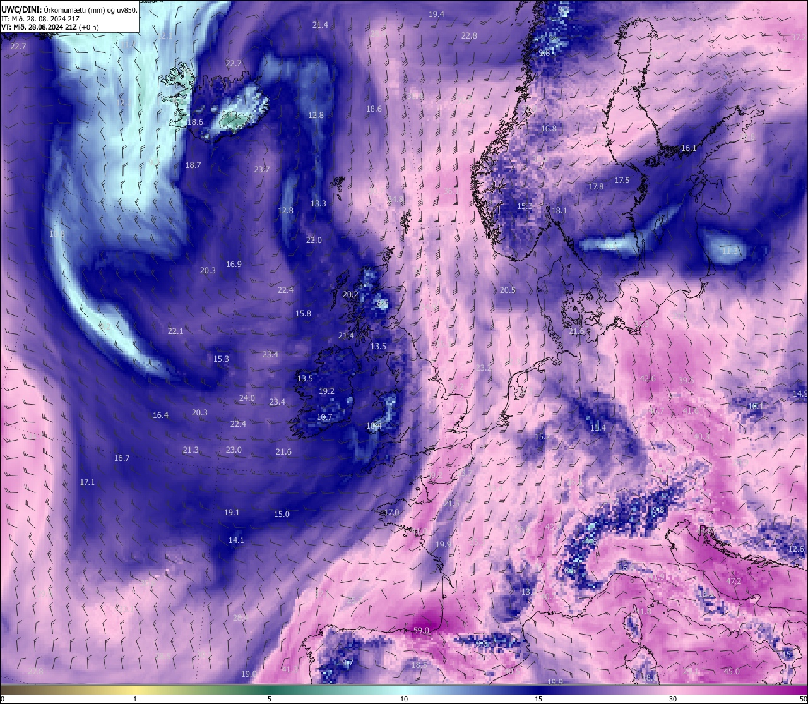Click the 21.3 value on the map
The height and width of the screenshot is (704, 808).
point(191,450)
